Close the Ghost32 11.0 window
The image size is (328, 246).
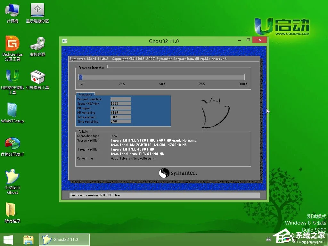[259, 40]
